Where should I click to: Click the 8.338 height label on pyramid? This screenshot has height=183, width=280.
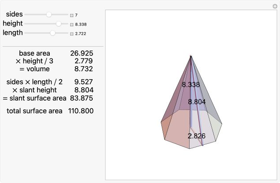(191, 84)
